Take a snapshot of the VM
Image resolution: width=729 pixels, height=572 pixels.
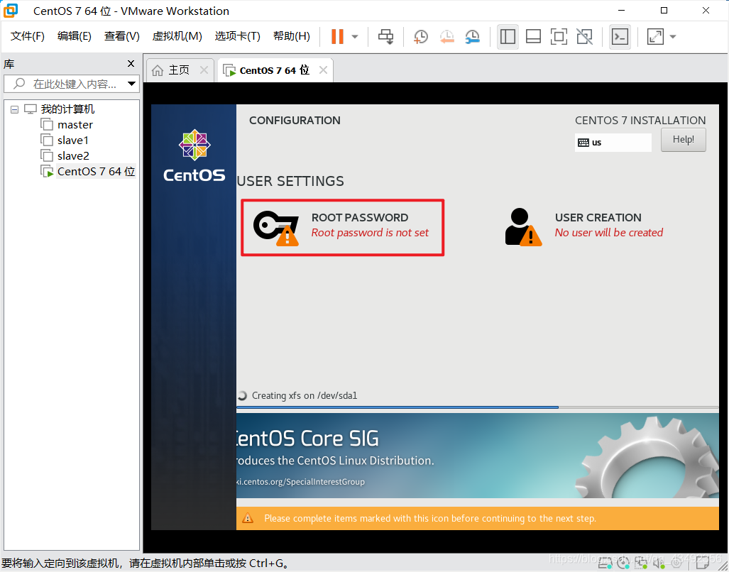pos(420,36)
